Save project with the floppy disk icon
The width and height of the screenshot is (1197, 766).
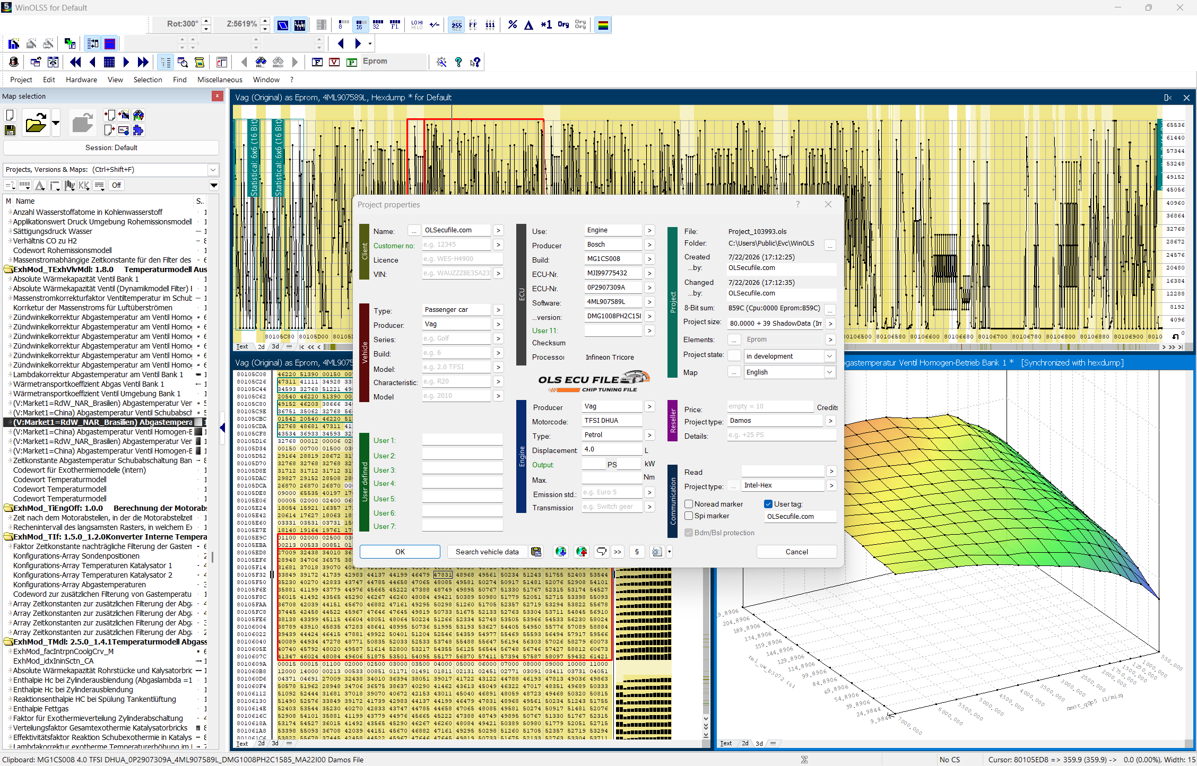10,130
